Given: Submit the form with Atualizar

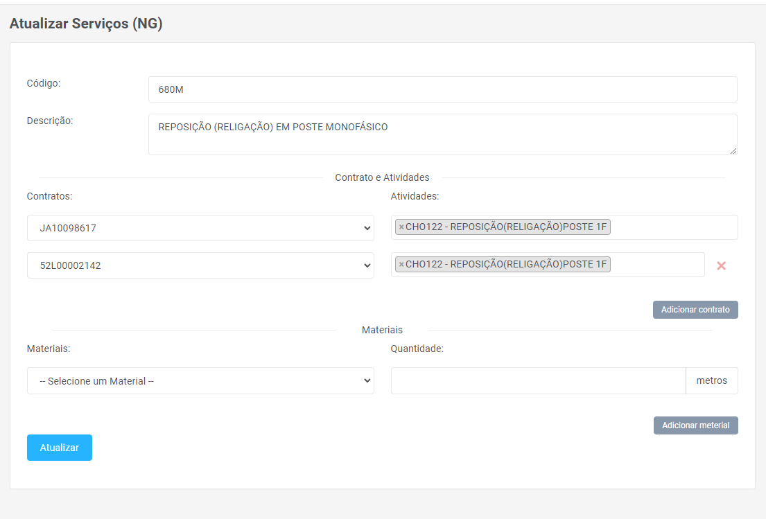Looking at the screenshot, I should [x=60, y=448].
